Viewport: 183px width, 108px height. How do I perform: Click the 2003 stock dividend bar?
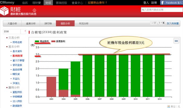(x=51, y=87)
